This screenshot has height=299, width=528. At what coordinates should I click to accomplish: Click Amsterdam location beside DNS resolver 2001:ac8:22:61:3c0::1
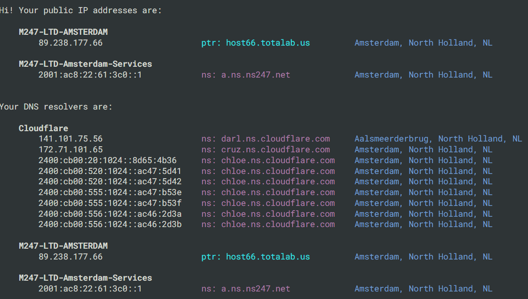tap(423, 289)
